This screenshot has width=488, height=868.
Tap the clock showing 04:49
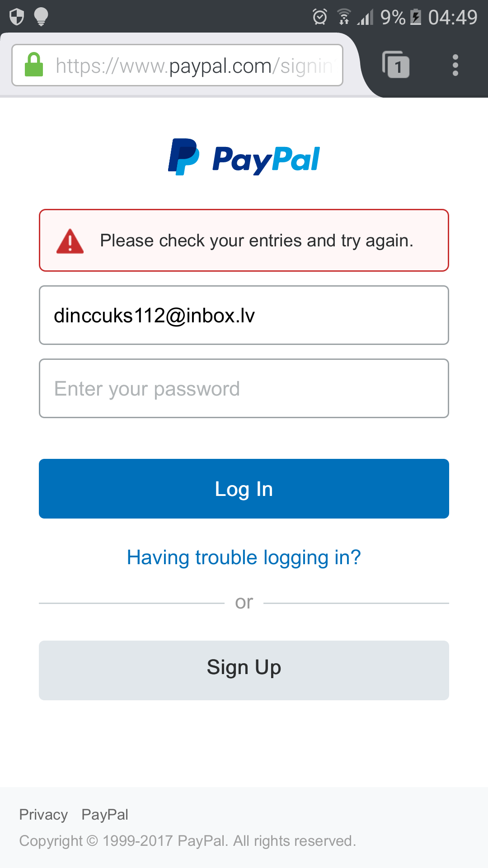click(453, 18)
